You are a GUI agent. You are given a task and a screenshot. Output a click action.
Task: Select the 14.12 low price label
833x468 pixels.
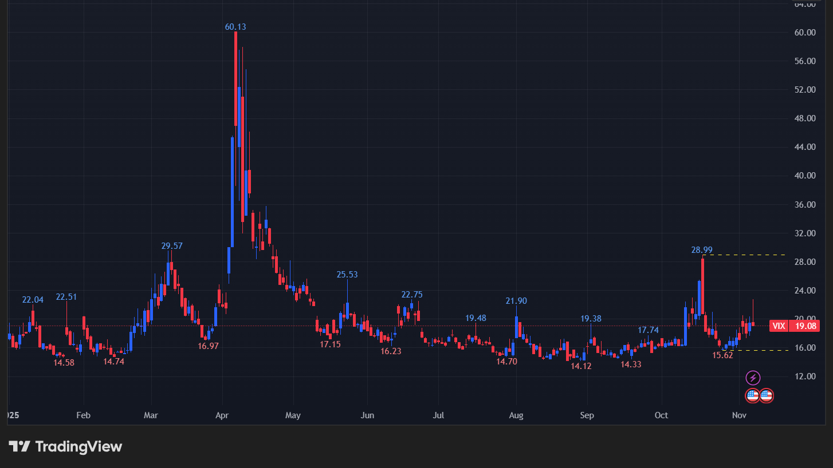pos(581,366)
